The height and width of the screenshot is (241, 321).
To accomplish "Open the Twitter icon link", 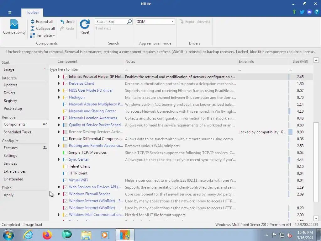I will point(302,12).
